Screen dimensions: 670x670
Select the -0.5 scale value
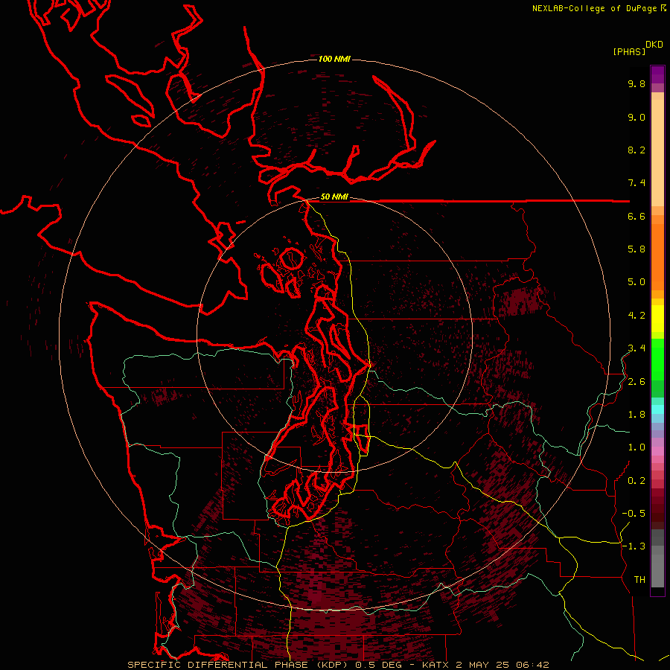click(634, 514)
